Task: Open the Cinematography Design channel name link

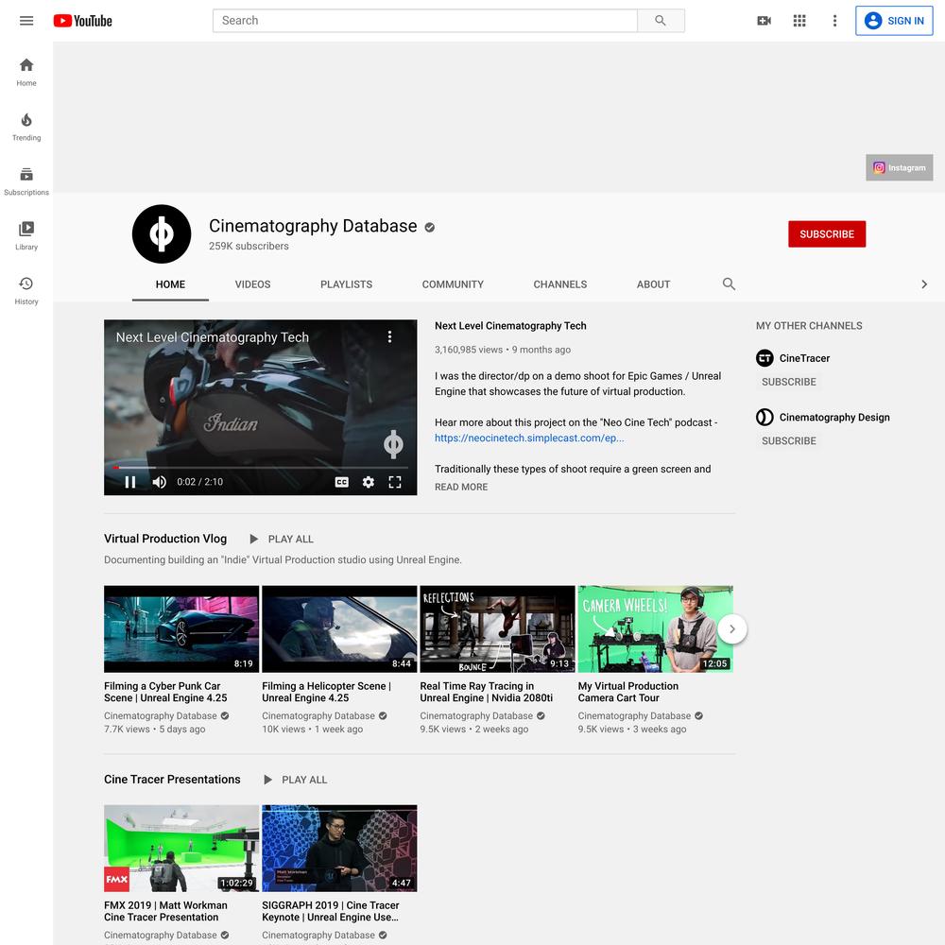Action: (834, 417)
